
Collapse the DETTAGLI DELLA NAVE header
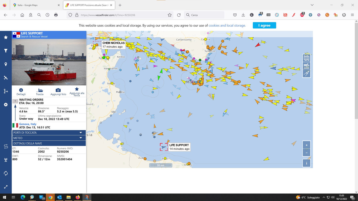pyautogui.click(x=49, y=143)
